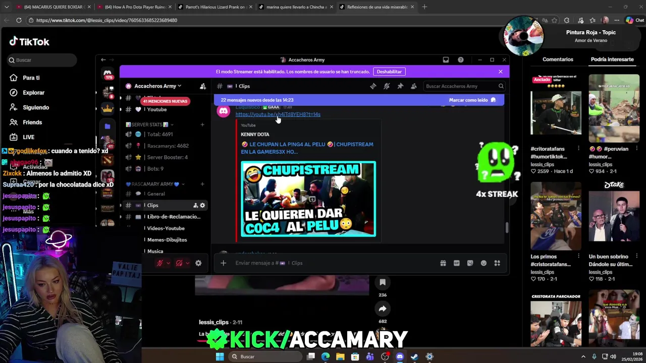Select Friends in TikTok sidebar
646x363 pixels.
click(x=32, y=123)
